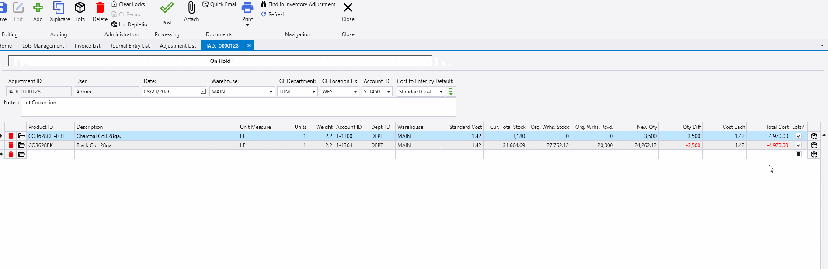
Task: Delete this adjustment via ribbon
Action: tap(100, 12)
